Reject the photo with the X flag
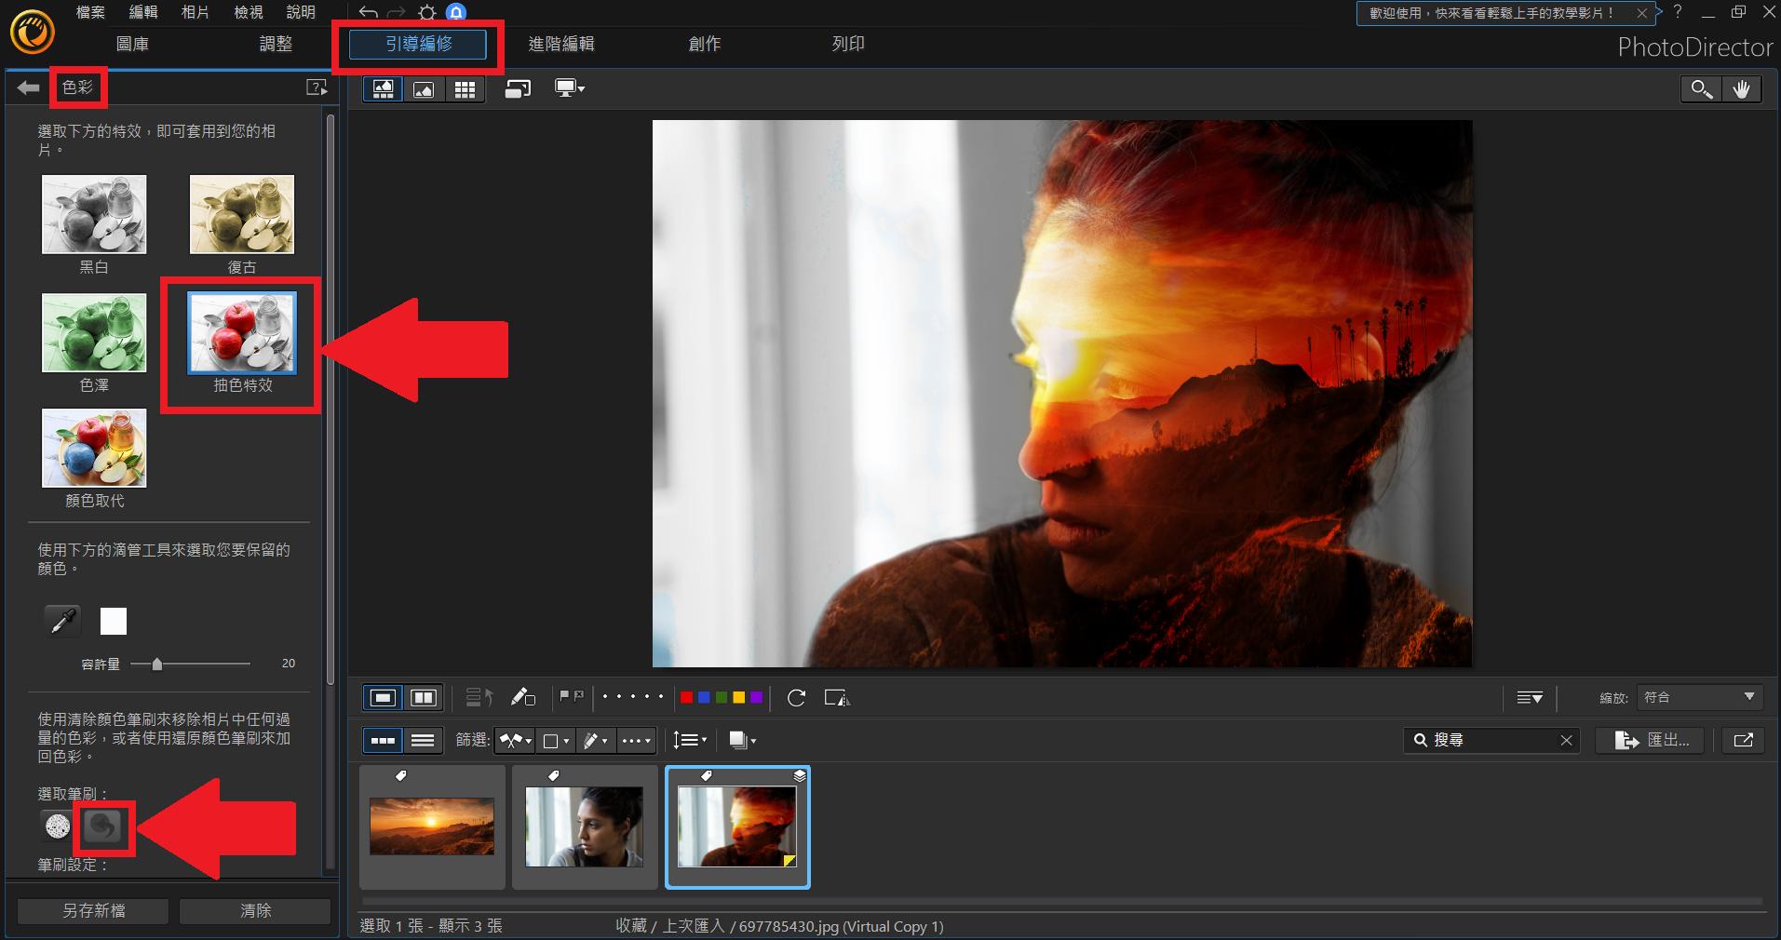 point(579,696)
